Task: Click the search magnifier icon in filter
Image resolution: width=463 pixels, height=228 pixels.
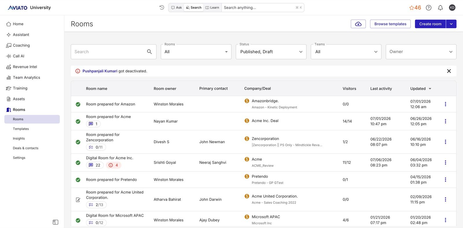Action: coord(149,52)
